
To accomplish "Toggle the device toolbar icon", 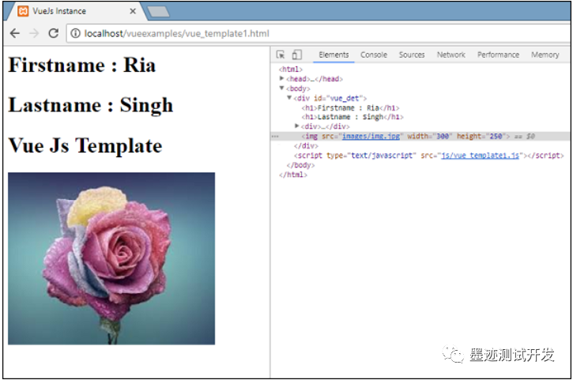I will (x=296, y=55).
